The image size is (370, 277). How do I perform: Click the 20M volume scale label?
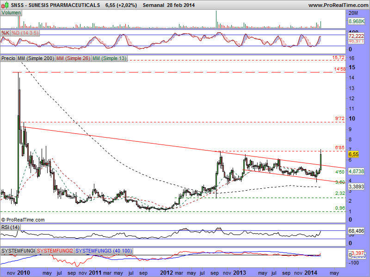[353, 13]
